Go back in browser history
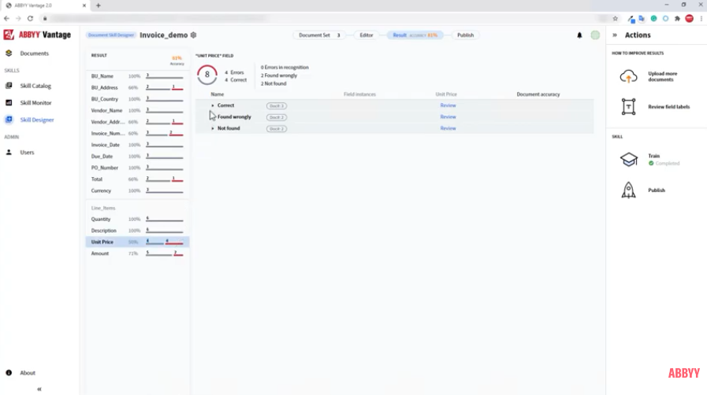Viewport: 707px width, 395px height. click(6, 18)
